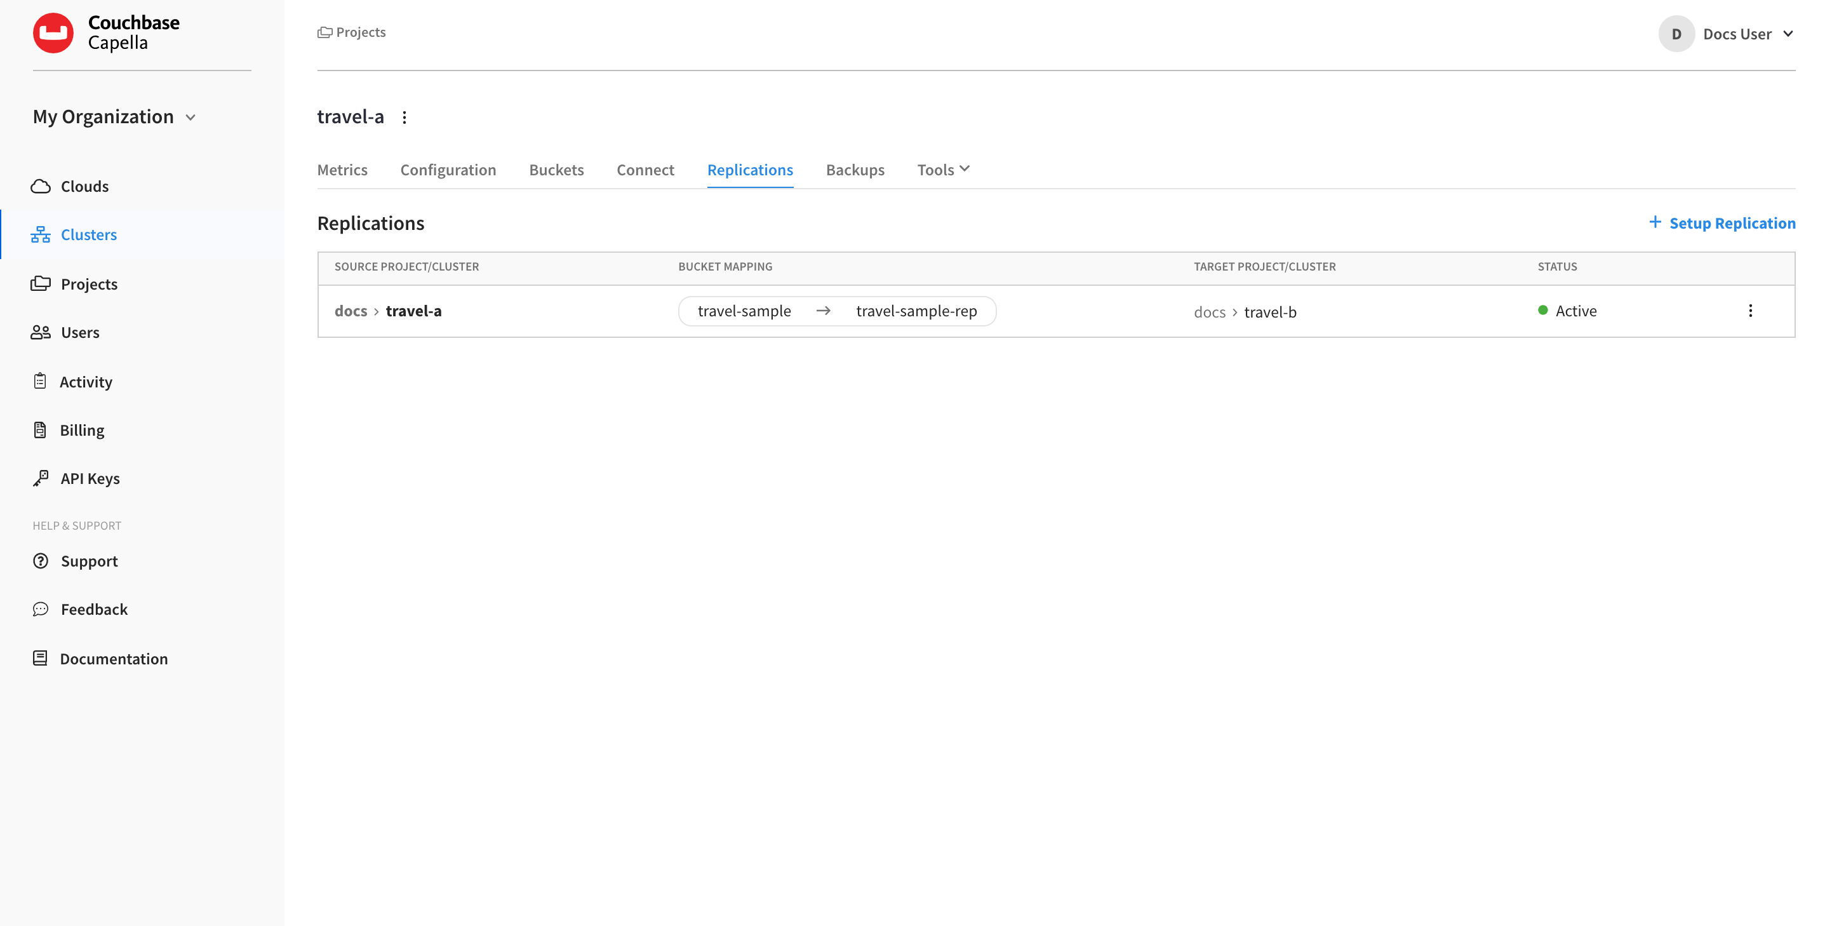Click the Docs User avatar circle
This screenshot has width=1825, height=926.
point(1676,33)
